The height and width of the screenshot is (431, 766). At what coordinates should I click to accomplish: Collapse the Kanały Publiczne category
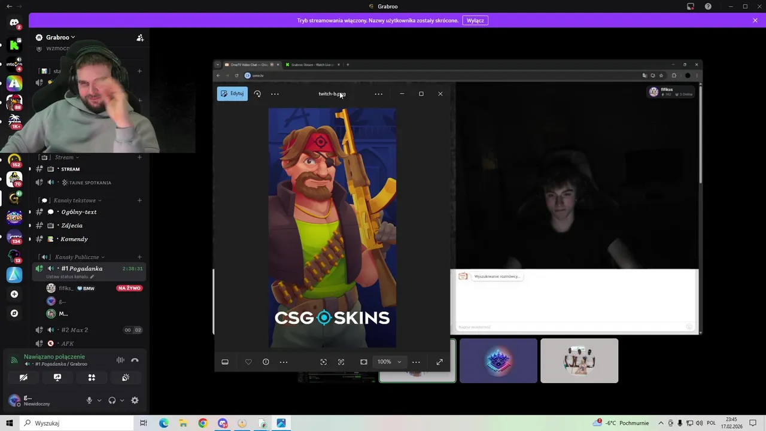(x=80, y=257)
